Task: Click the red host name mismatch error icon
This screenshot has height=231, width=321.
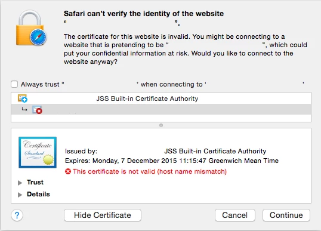Action: [68, 171]
